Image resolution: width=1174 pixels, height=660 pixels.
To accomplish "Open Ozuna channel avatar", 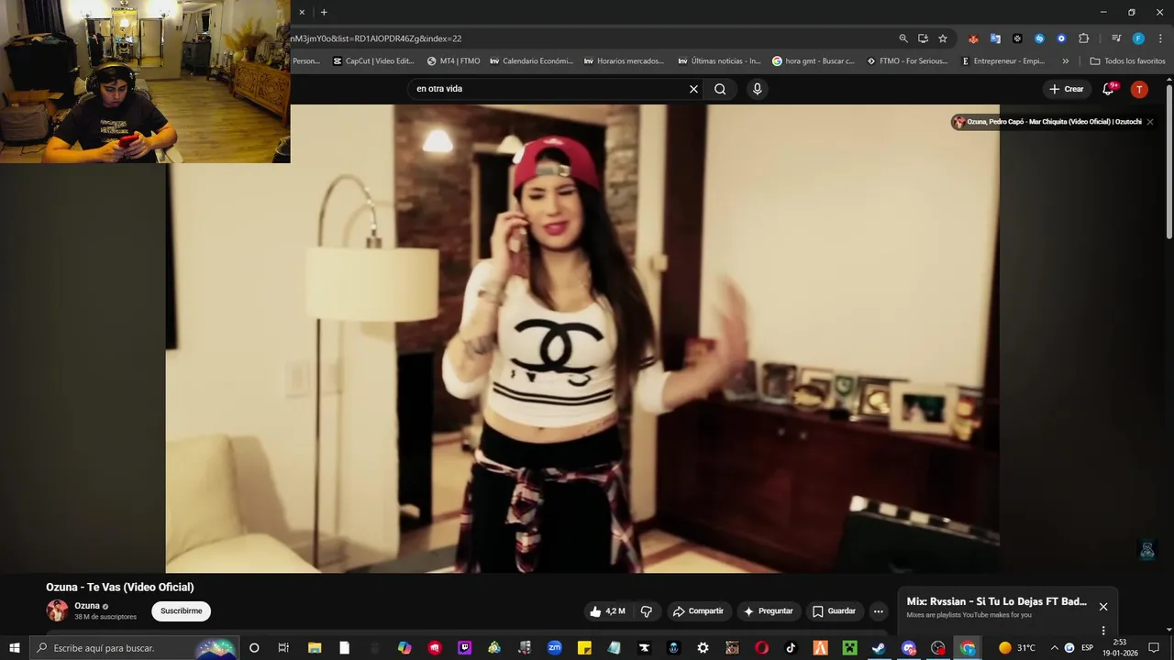I will click(x=57, y=610).
